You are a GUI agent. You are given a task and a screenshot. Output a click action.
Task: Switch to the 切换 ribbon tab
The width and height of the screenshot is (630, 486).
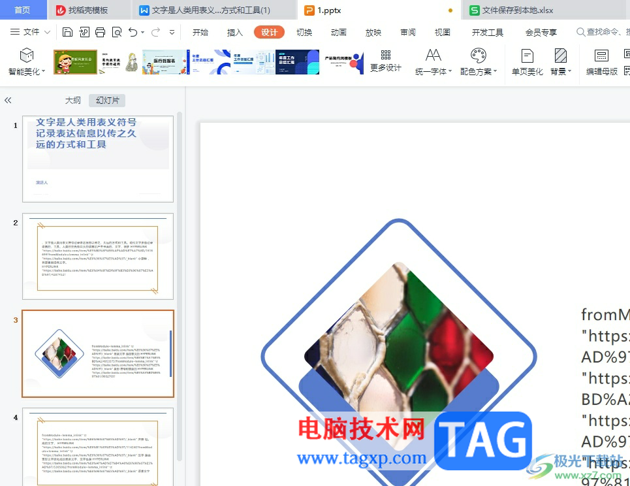pyautogui.click(x=304, y=33)
